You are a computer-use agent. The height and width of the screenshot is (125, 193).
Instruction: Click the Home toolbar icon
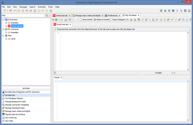click(x=51, y=11)
